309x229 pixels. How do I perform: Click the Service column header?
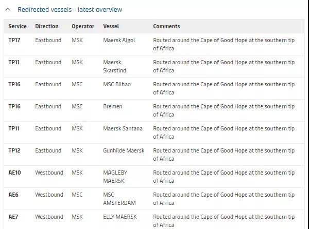tap(18, 26)
